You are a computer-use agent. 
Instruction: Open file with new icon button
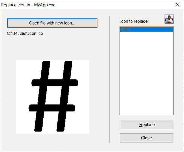pos(52,23)
